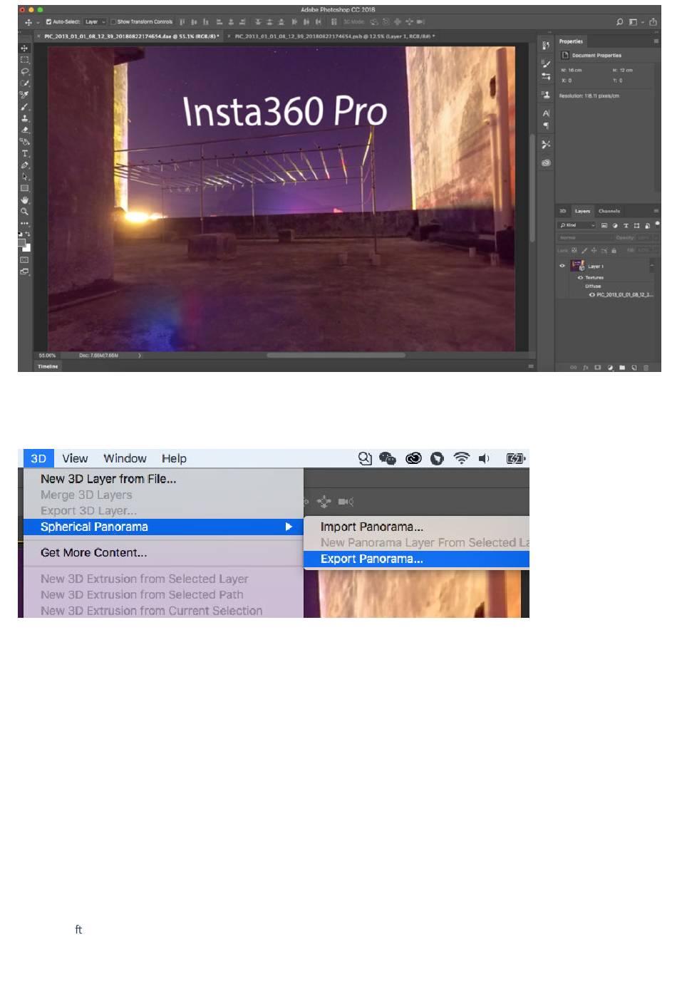Open the Kind filter dropdown
Viewport: 677px width, 982px height.
(x=577, y=225)
